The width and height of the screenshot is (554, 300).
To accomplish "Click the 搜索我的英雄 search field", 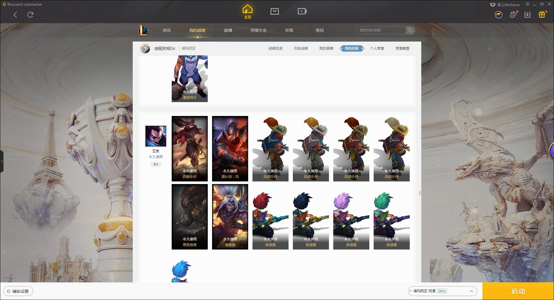I will (x=381, y=30).
